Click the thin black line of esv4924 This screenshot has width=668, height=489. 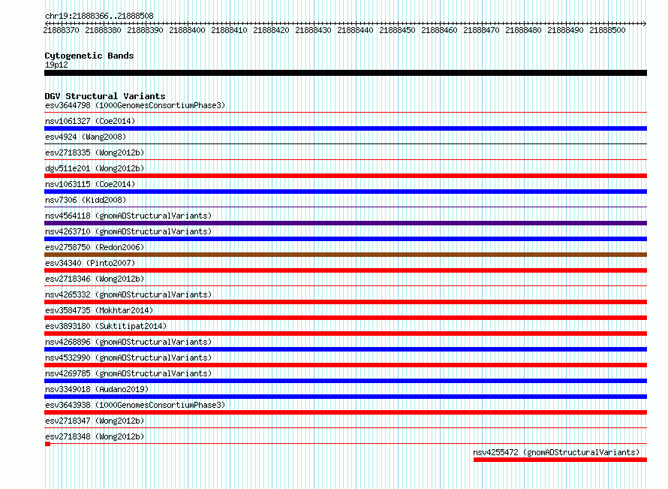[345, 144]
